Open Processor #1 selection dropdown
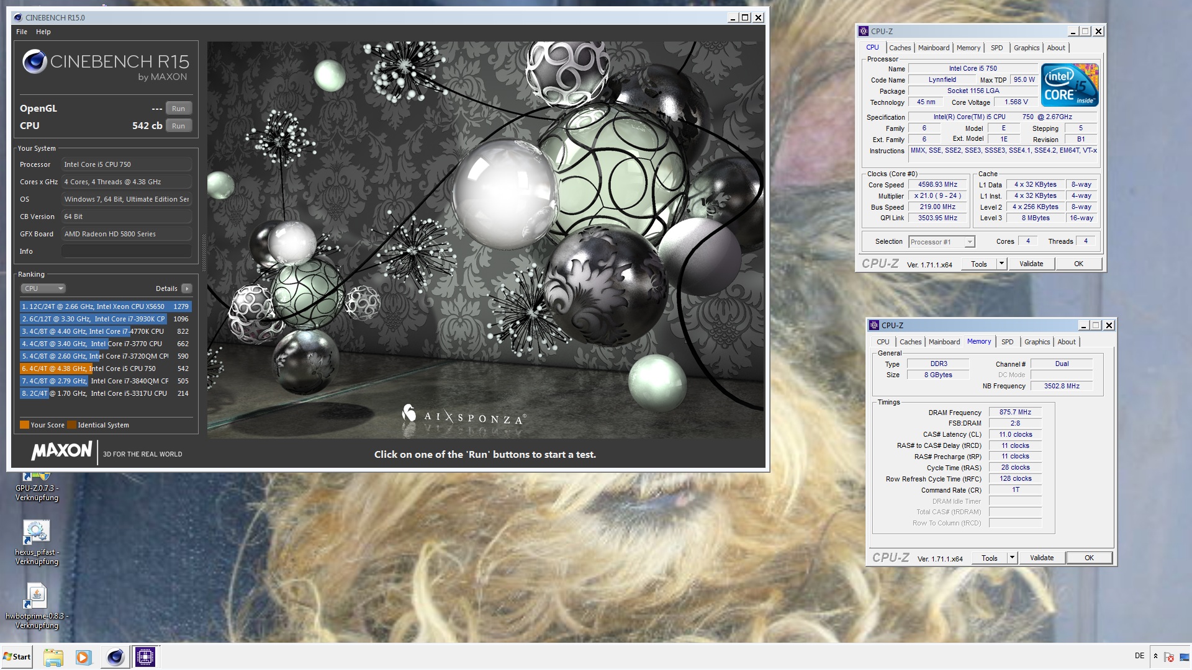This screenshot has width=1192, height=670. [x=942, y=242]
